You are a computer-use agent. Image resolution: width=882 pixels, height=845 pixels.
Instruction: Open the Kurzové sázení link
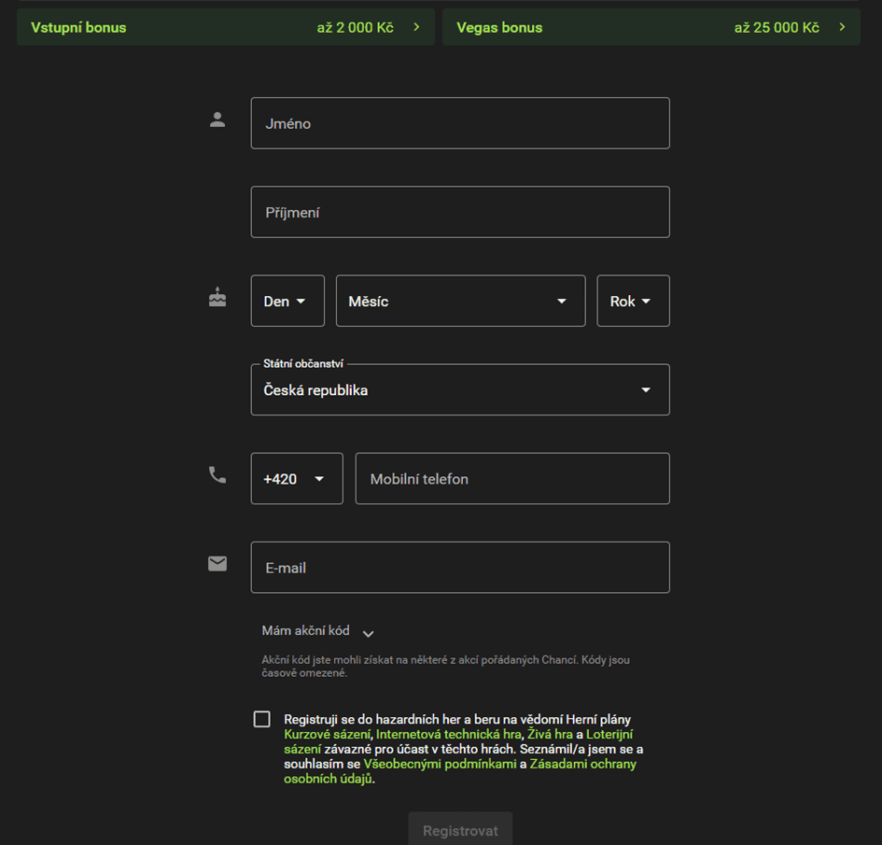[328, 734]
